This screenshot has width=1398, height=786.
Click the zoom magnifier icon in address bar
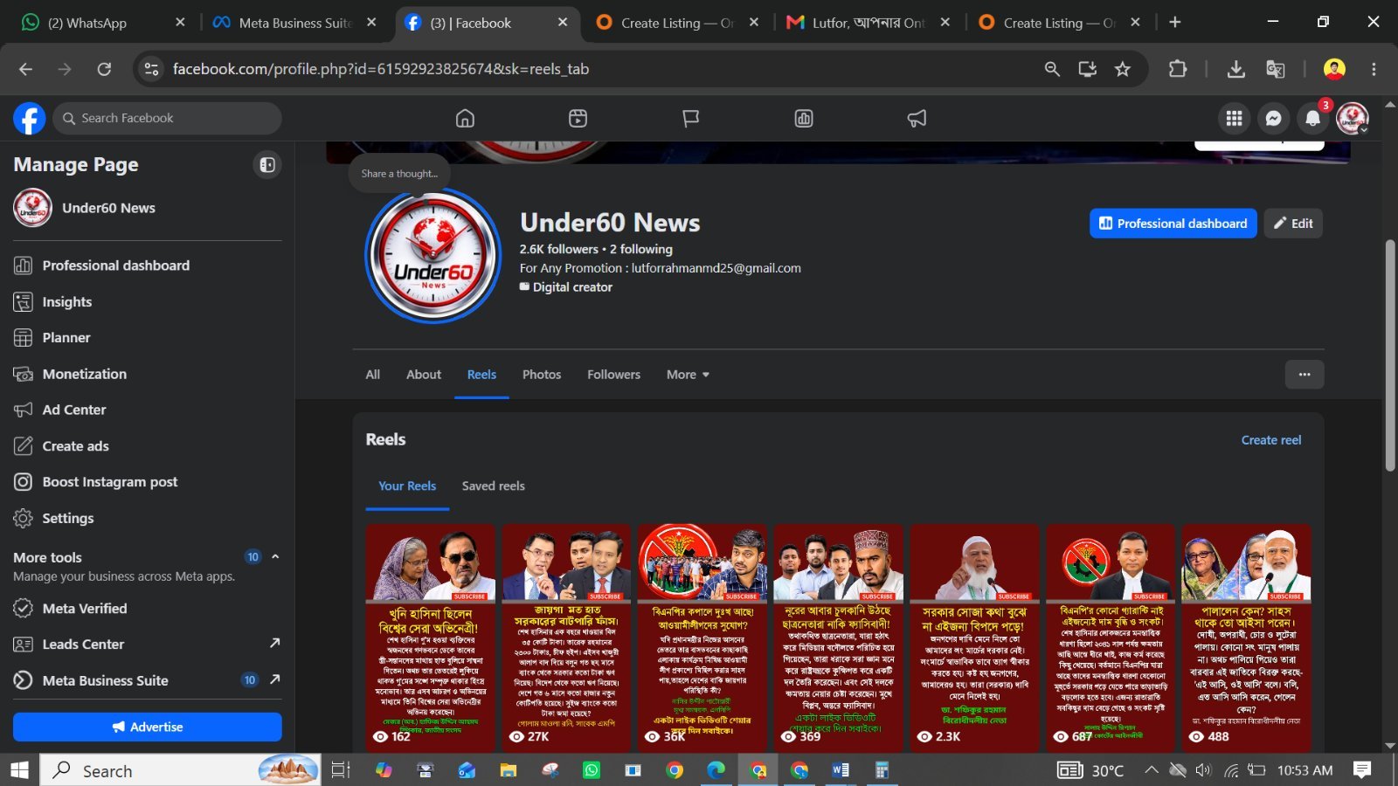click(x=1052, y=69)
